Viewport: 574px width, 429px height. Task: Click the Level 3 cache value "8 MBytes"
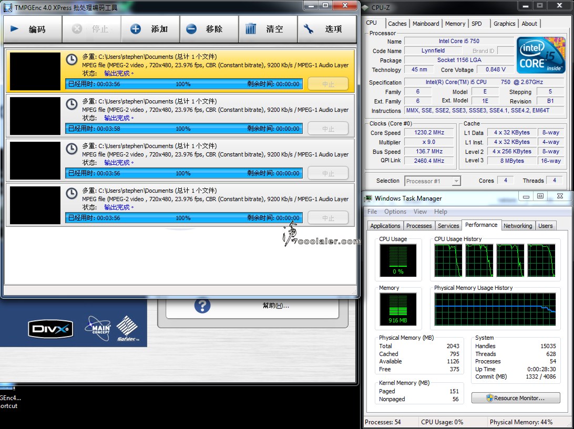512,161
